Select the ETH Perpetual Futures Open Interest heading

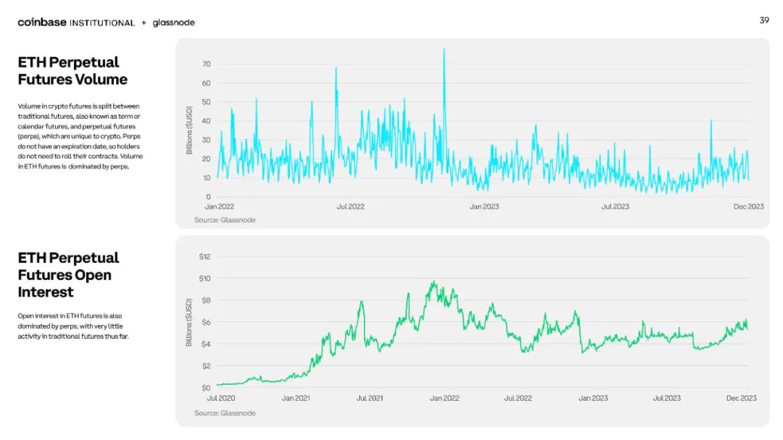click(x=68, y=274)
